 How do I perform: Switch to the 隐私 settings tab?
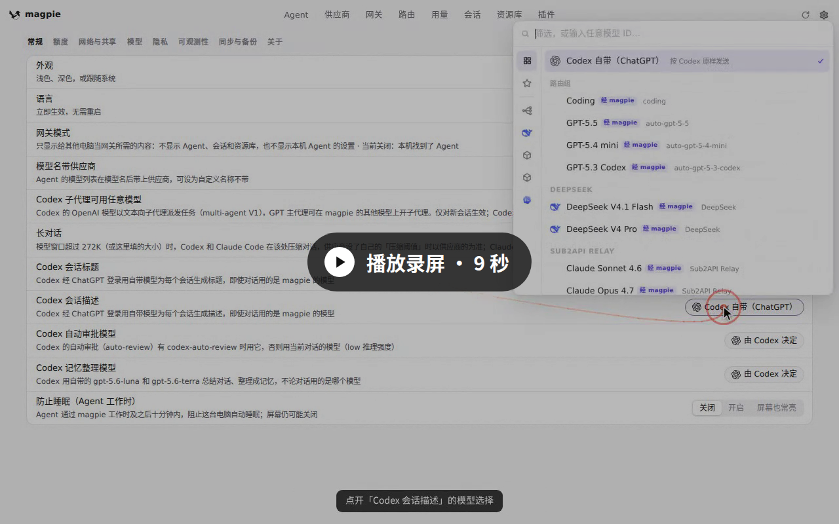[160, 42]
